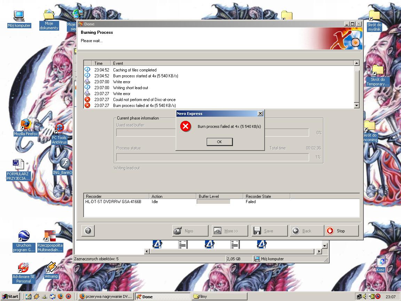Switch to 'przerywa nagrywanie DV...' taskbar item

[x=105, y=296]
